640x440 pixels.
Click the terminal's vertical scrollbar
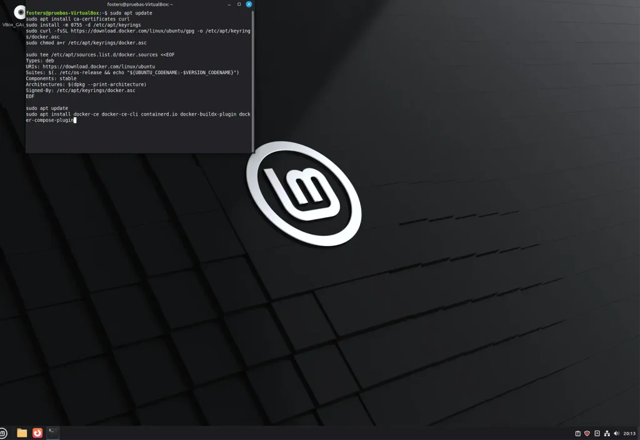click(x=253, y=81)
